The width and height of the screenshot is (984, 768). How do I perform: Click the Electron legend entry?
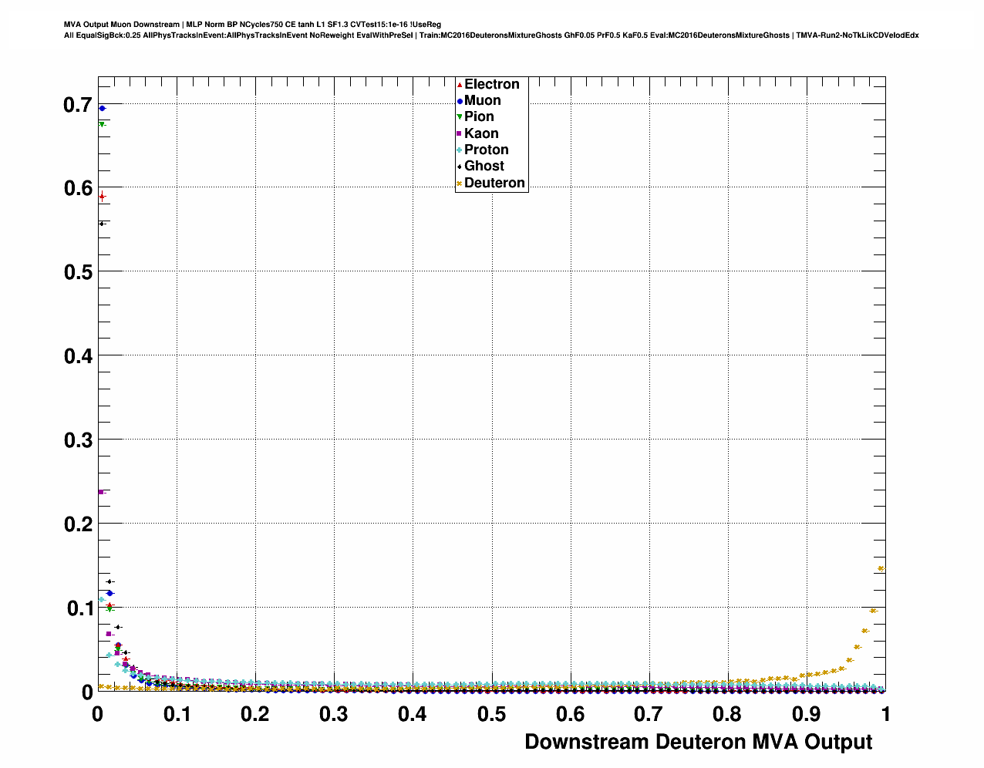coord(491,84)
